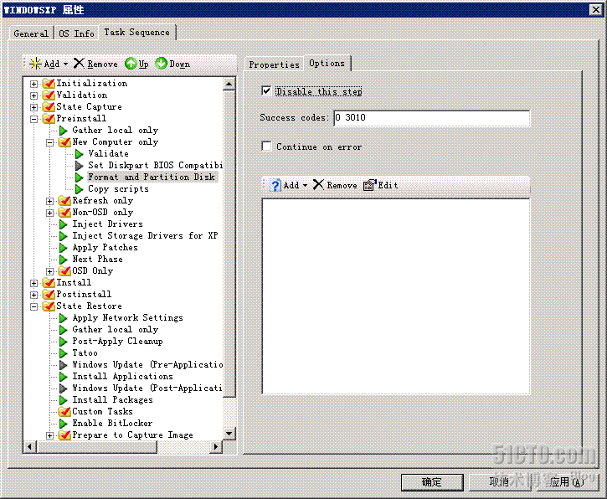The image size is (607, 499).
Task: Move step down with Down arrow icon
Action: point(161,63)
